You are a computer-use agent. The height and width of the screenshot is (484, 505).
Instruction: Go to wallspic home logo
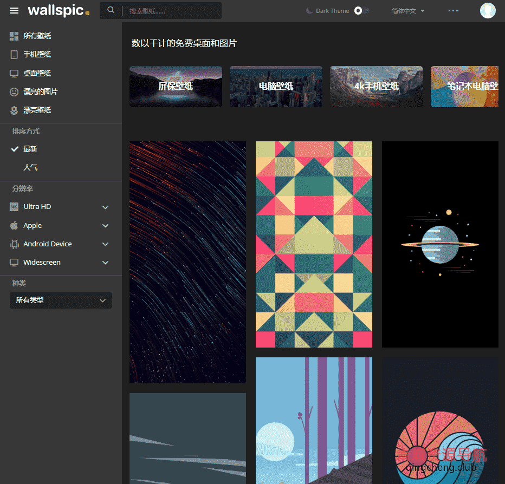(58, 11)
